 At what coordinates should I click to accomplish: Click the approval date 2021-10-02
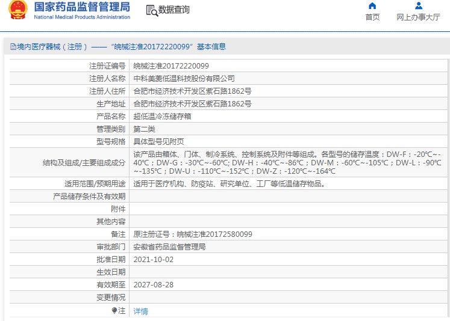[x=153, y=260]
